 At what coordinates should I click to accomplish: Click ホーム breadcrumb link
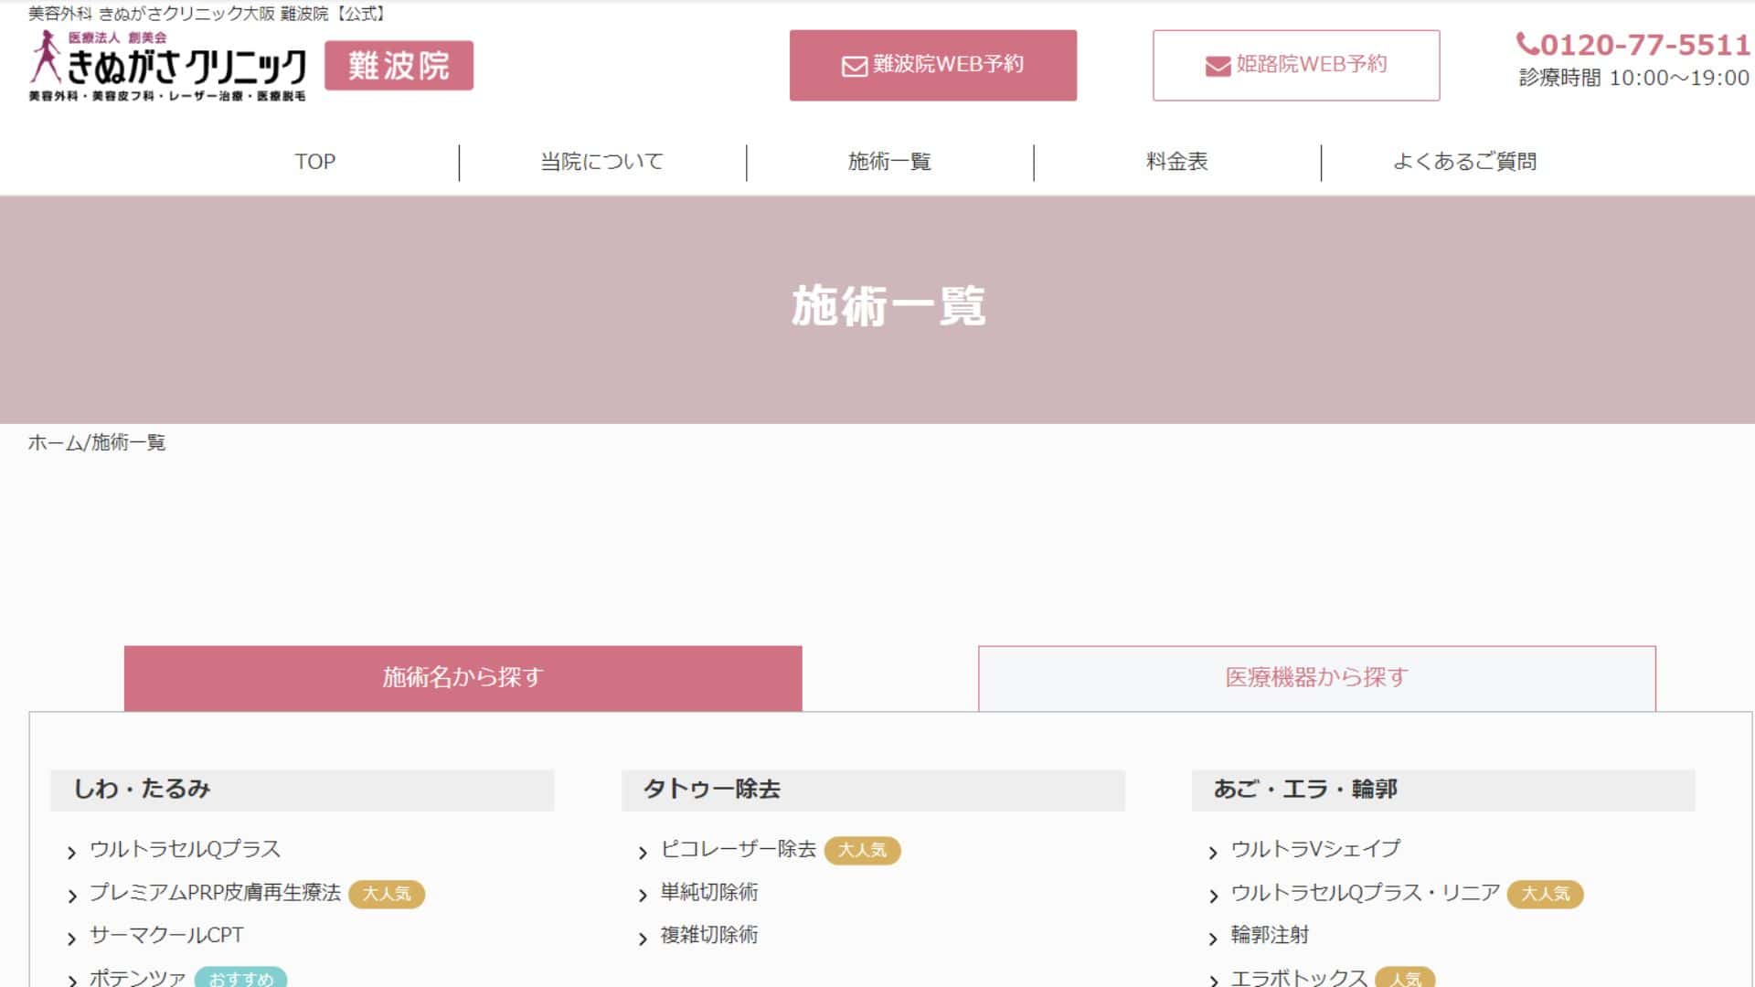pyautogui.click(x=56, y=442)
